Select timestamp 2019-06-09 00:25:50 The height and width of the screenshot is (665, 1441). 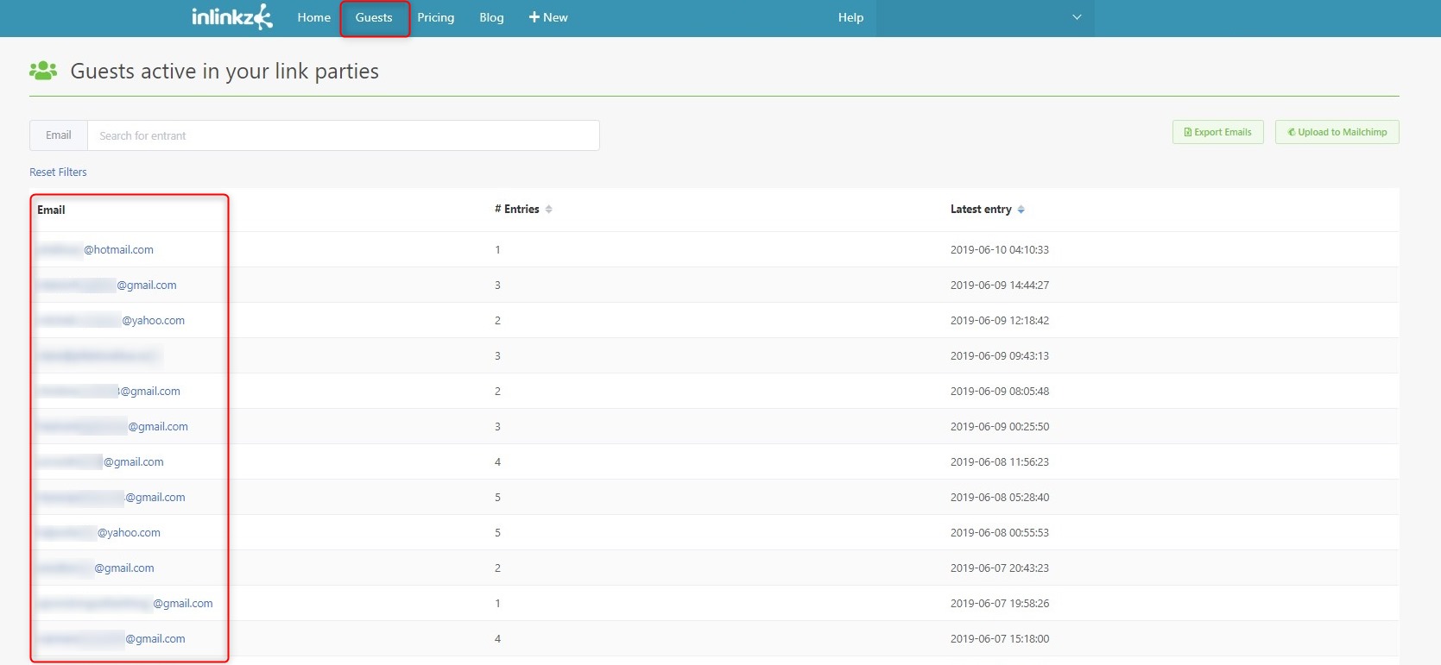point(1000,427)
